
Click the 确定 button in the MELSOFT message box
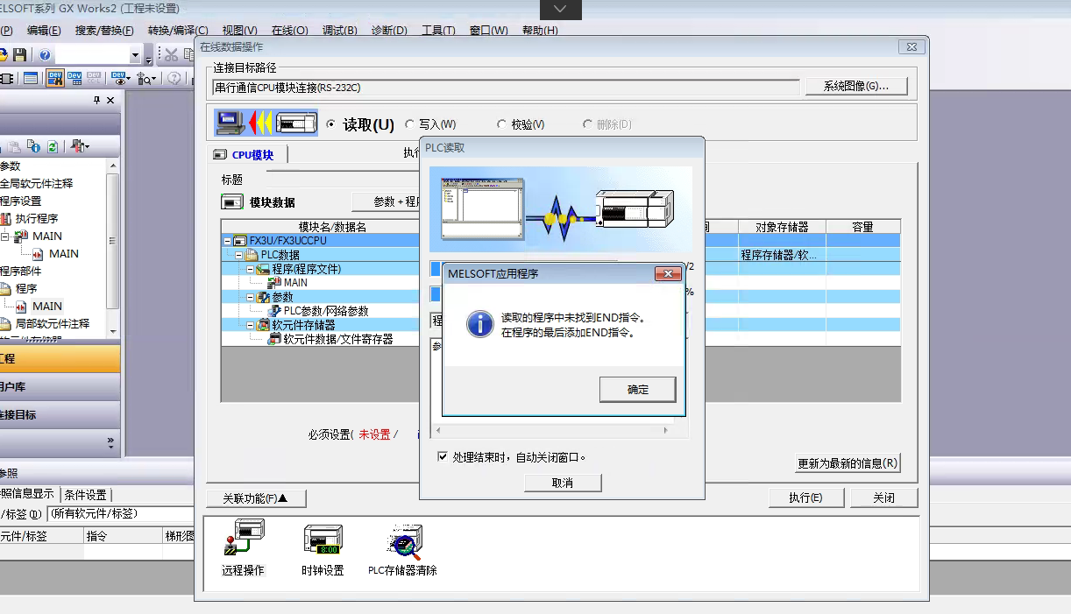click(x=637, y=390)
